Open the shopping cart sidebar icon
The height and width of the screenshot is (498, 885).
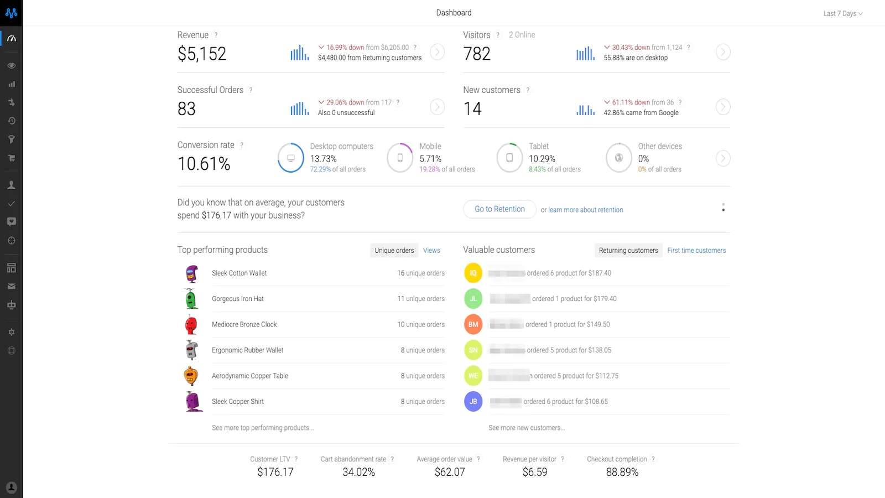coord(11,158)
